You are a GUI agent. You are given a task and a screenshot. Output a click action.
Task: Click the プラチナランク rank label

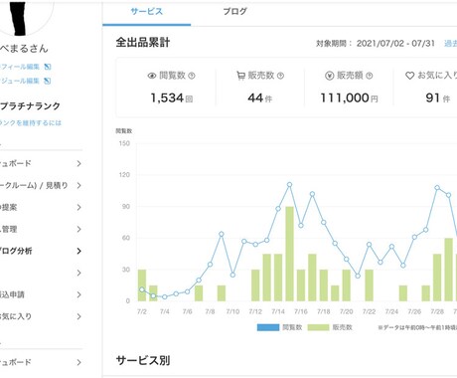[30, 106]
